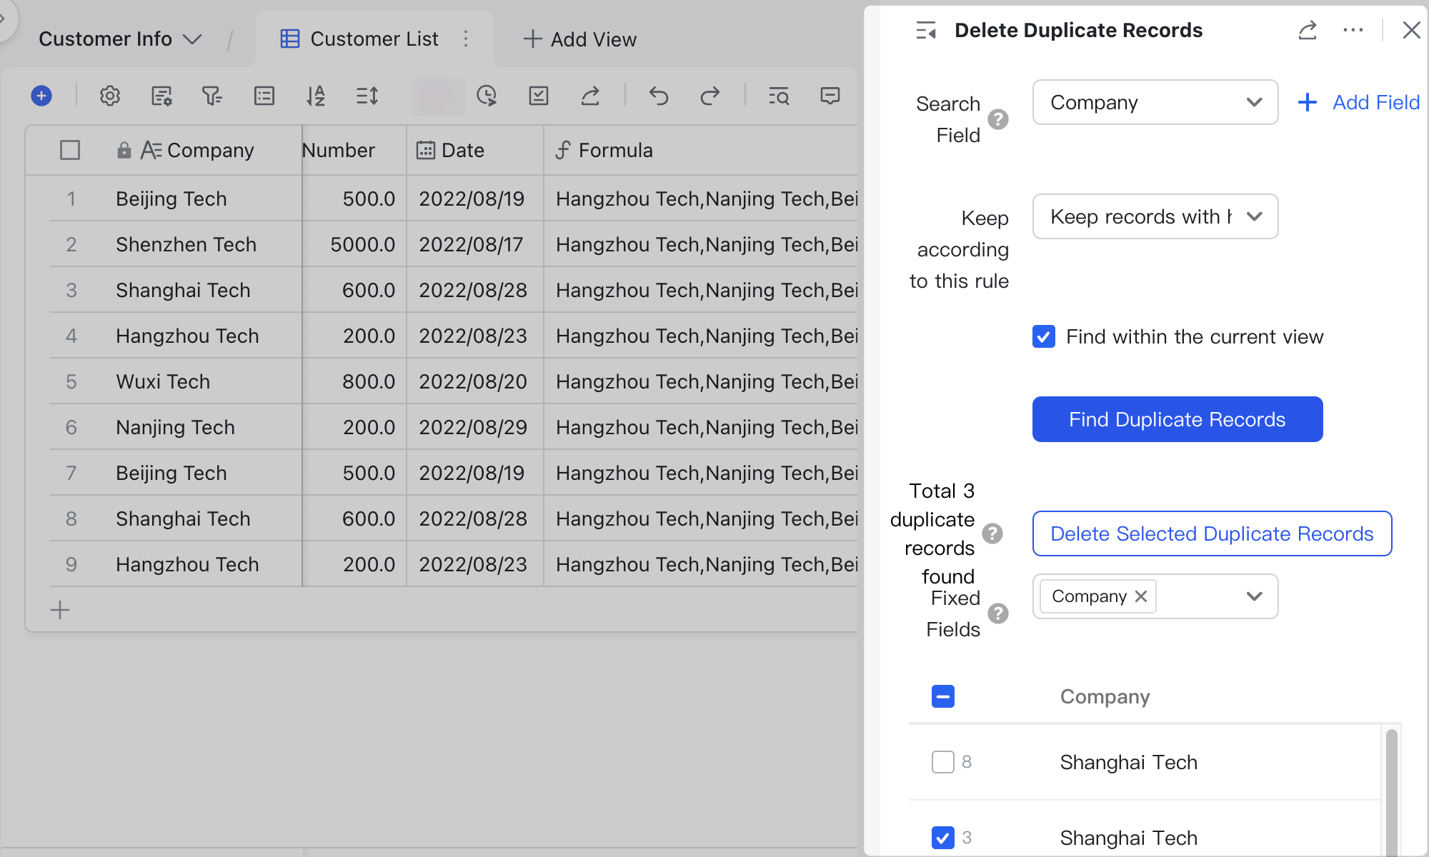Click the form checkmark icon in toolbar
The width and height of the screenshot is (1429, 857).
tap(539, 96)
